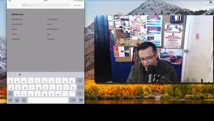Viewport: 214px width, 121px height.
Task: Tap the z key
Action: [x=17, y=94]
